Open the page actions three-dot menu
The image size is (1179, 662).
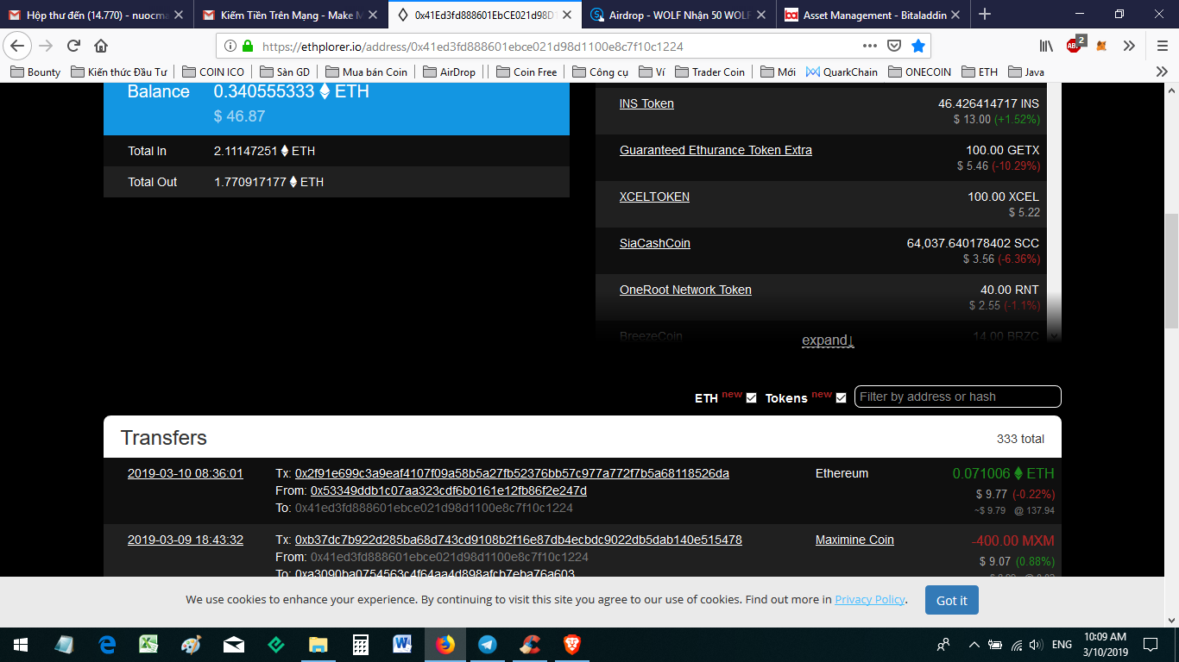[x=870, y=46]
